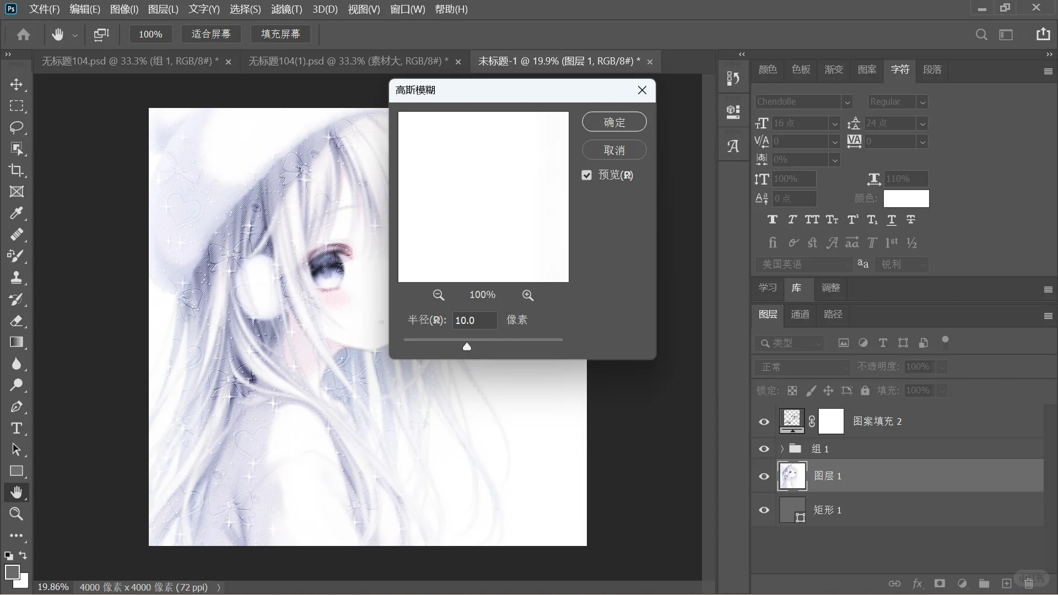The image size is (1058, 595).
Task: Open the leading 24 点 dropdown
Action: [x=922, y=124]
